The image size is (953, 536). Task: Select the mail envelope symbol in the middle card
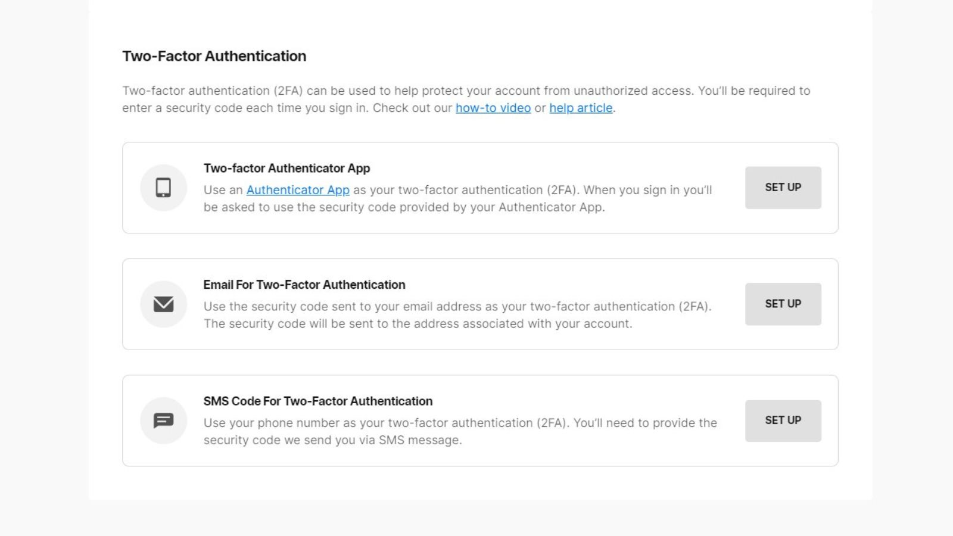163,304
